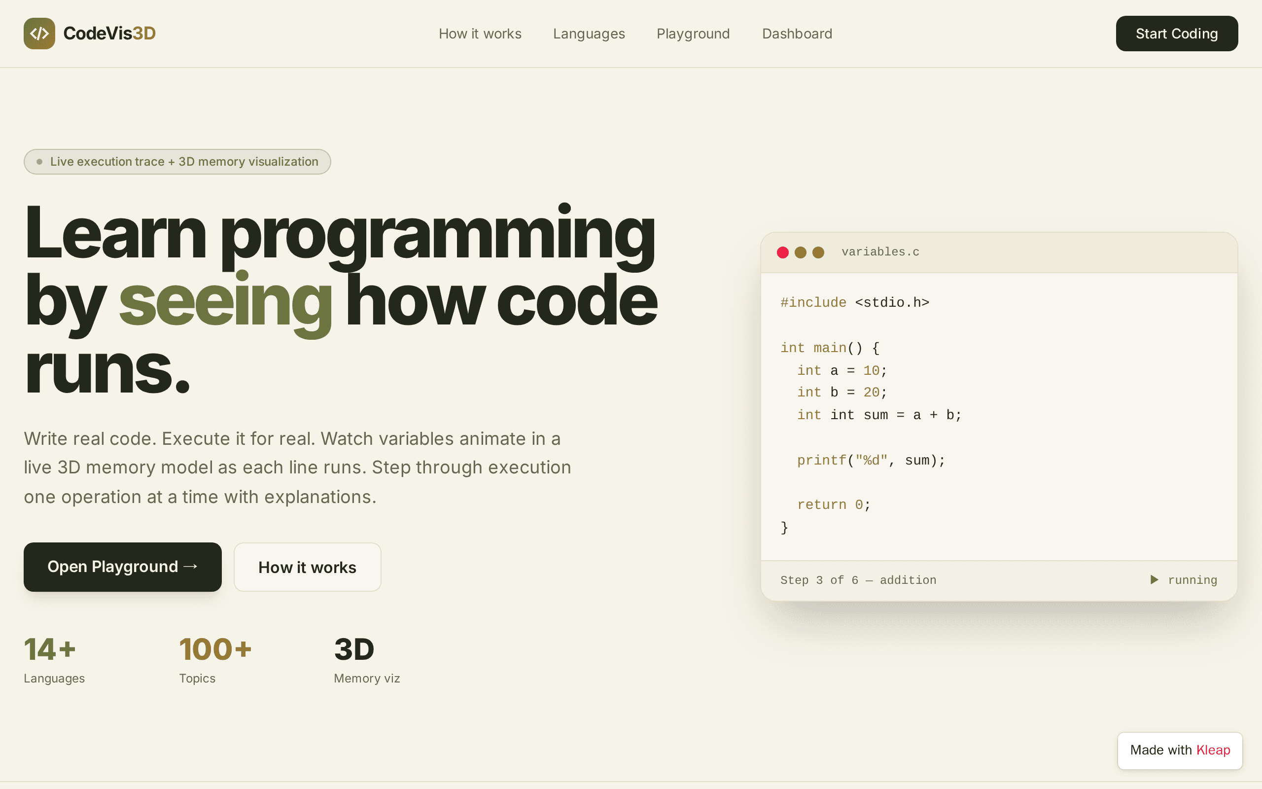Open the How it works nav item
This screenshot has height=789, width=1262.
point(480,34)
